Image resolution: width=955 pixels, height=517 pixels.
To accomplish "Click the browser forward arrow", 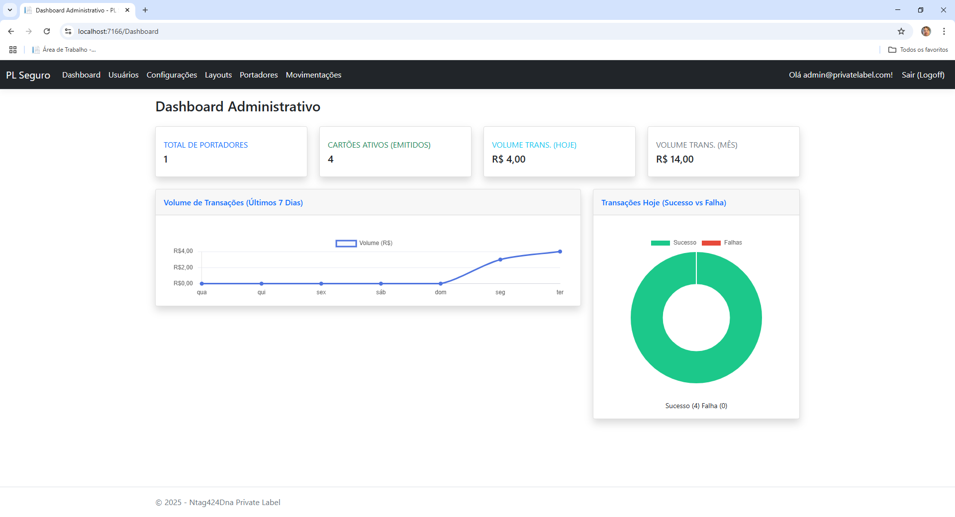I will tap(29, 31).
